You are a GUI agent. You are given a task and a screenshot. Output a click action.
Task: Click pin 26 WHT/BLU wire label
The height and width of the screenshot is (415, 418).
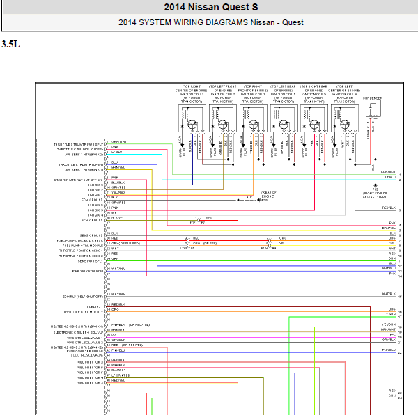pos(118,269)
